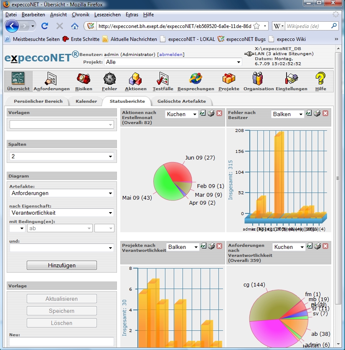This screenshot has width=345, height=350.
Task: Close the Fehler nach Besitzer chart panel
Action: click(325, 113)
